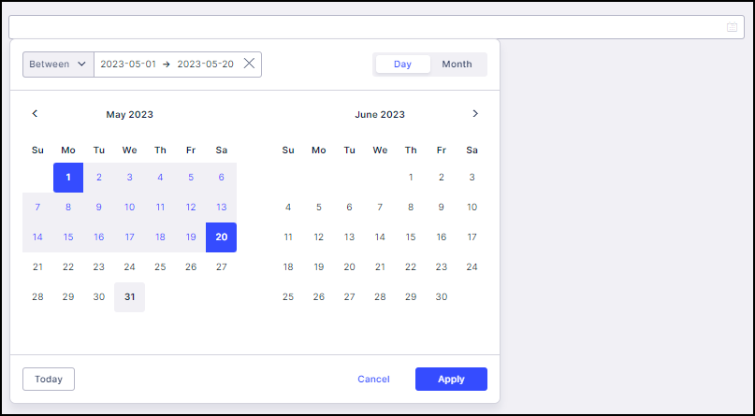Go to previous month with left arrow
Viewport: 755px width, 416px height.
[35, 113]
